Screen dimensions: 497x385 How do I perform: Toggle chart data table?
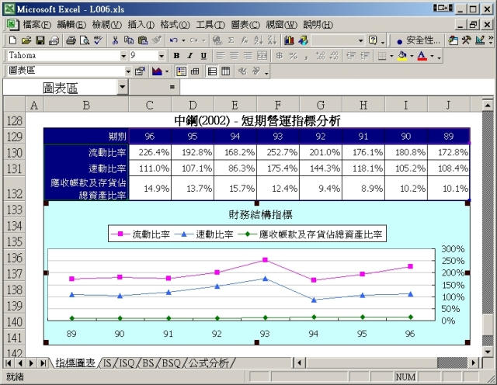tap(195, 71)
